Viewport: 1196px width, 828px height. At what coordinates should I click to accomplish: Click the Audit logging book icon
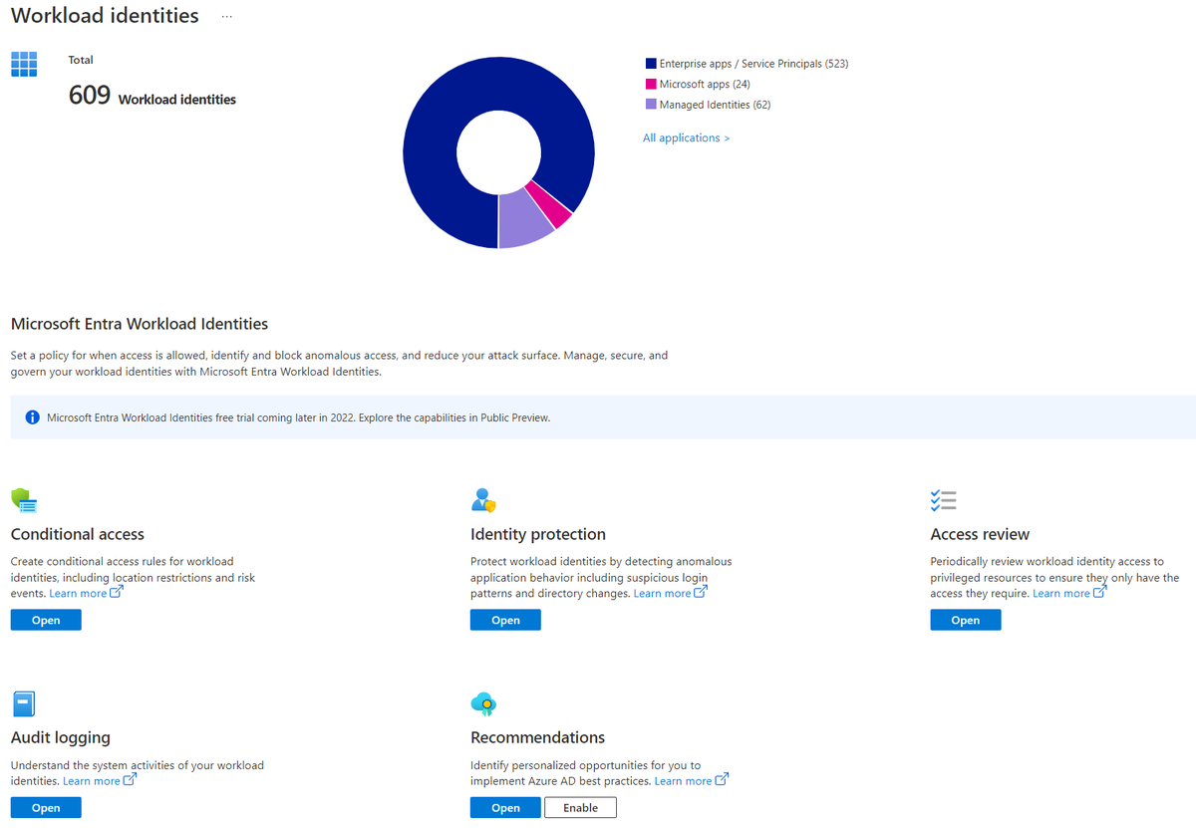click(24, 703)
